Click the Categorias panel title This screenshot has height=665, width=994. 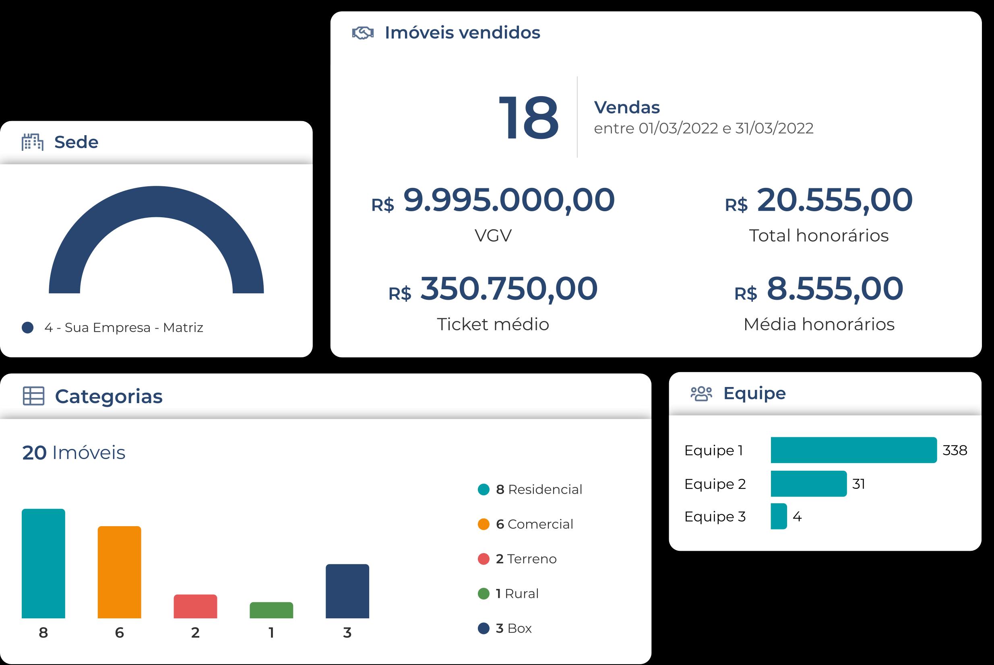pyautogui.click(x=109, y=397)
